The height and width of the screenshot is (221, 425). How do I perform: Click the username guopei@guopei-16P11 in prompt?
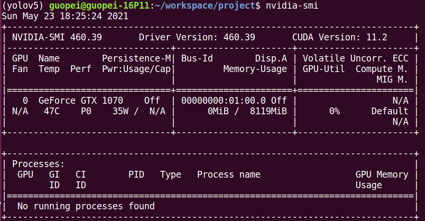click(x=100, y=5)
